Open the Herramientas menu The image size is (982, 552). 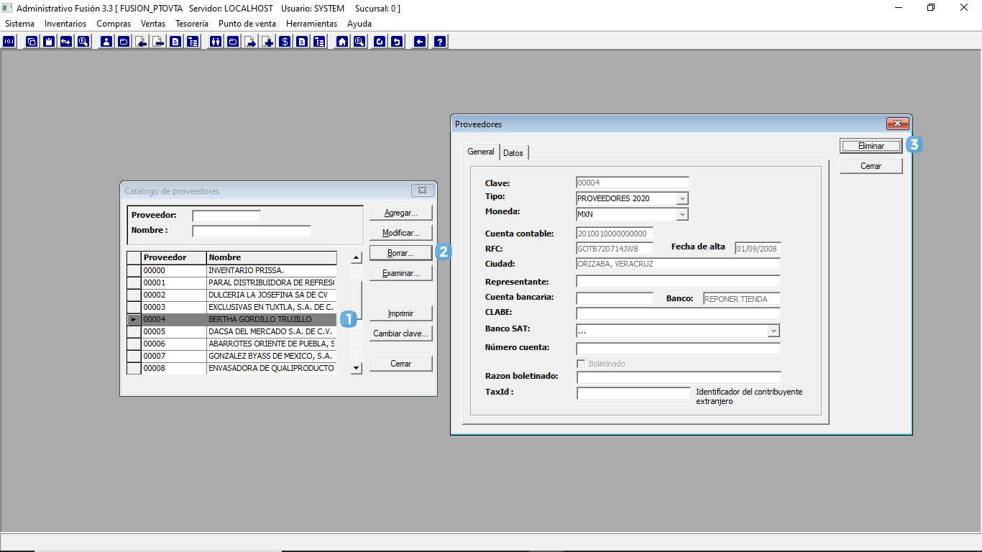coord(311,24)
